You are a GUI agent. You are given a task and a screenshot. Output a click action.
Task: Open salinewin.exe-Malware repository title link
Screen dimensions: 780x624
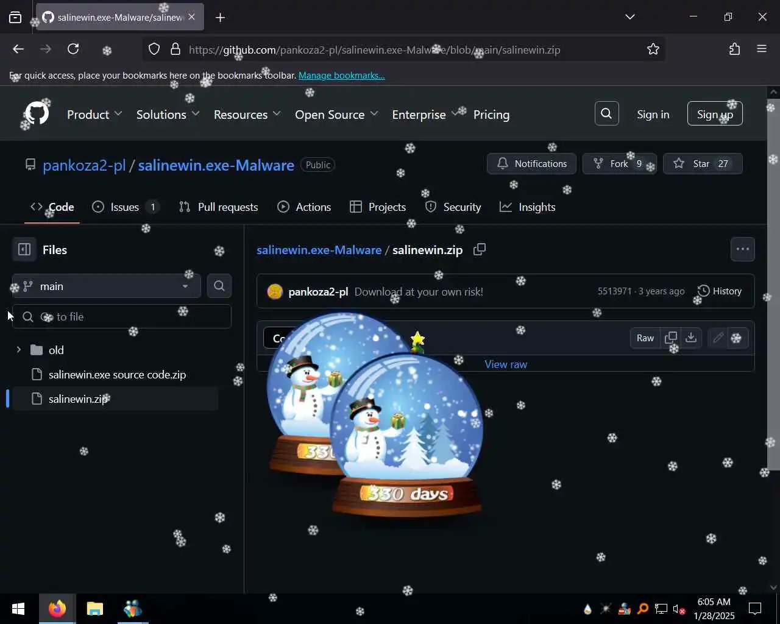point(216,165)
